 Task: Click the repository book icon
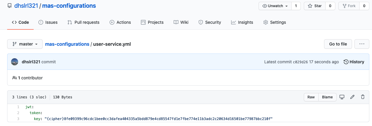tap(10, 6)
